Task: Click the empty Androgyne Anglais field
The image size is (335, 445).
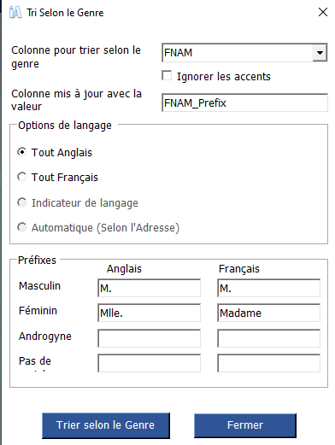Action: [149, 338]
